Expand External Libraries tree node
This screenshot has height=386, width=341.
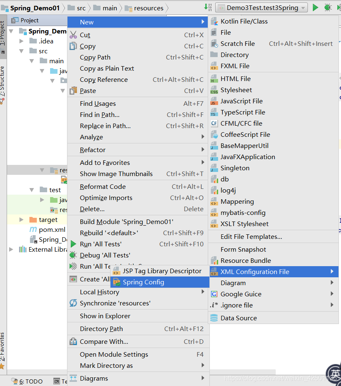[x=11, y=249]
